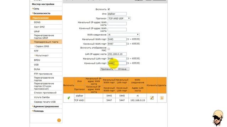Toggle the Включить отображение MAC checkbox

[x=109, y=49]
